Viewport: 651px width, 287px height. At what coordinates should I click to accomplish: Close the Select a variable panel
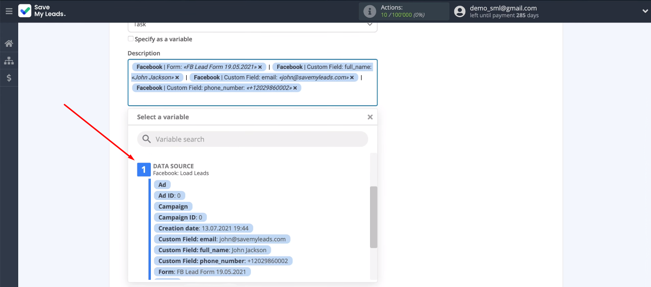point(370,117)
